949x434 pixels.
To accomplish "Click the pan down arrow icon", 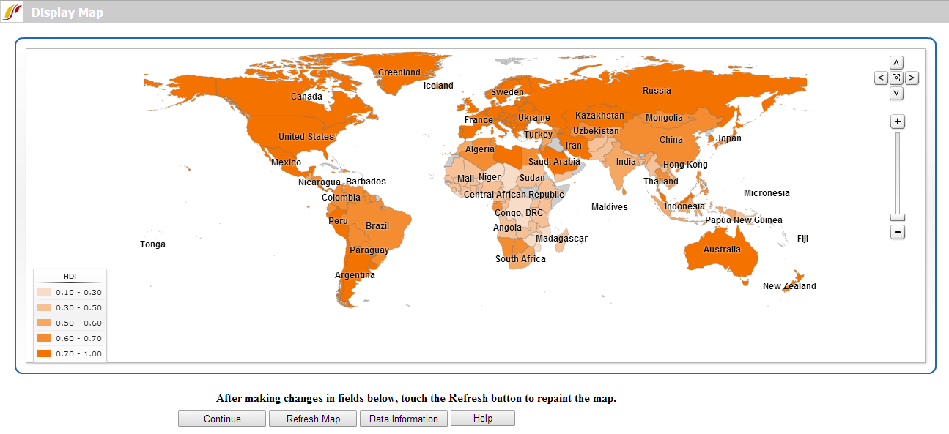I will click(x=896, y=93).
